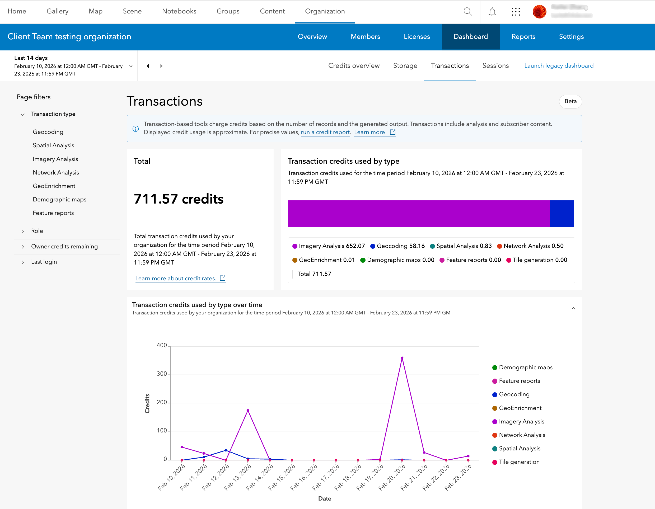
Task: Open Launch legacy dashboard link
Action: click(558, 66)
